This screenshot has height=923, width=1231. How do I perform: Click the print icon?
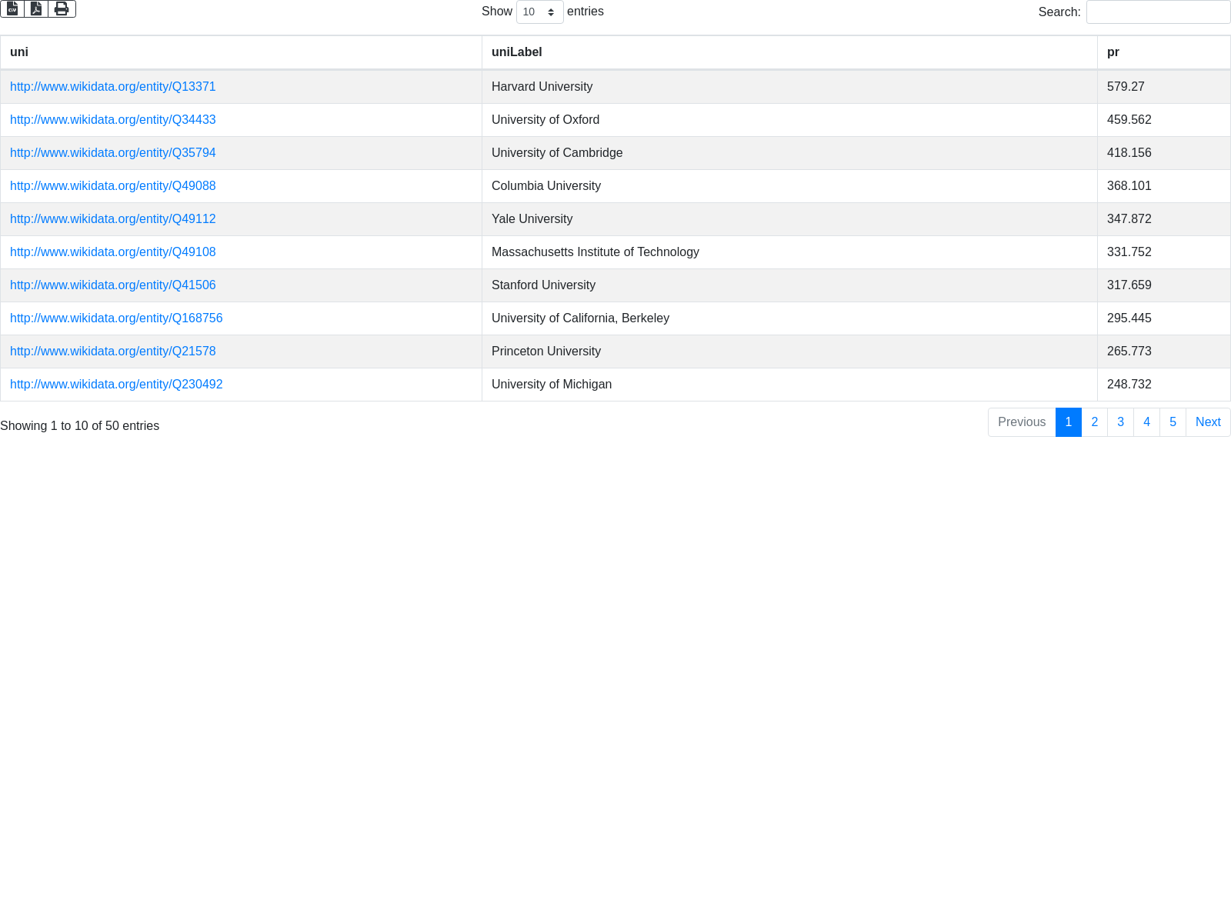[x=62, y=8]
